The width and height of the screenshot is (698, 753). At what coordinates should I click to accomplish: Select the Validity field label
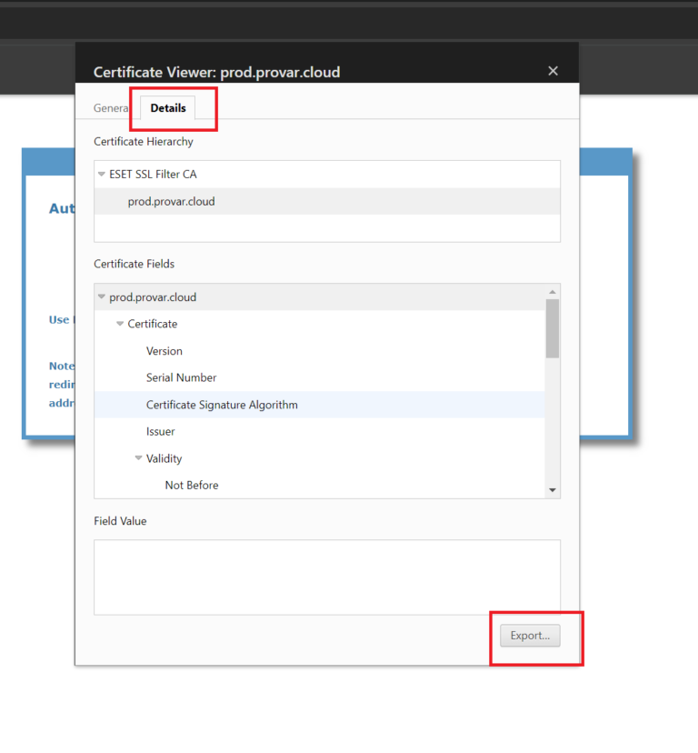[x=165, y=458]
